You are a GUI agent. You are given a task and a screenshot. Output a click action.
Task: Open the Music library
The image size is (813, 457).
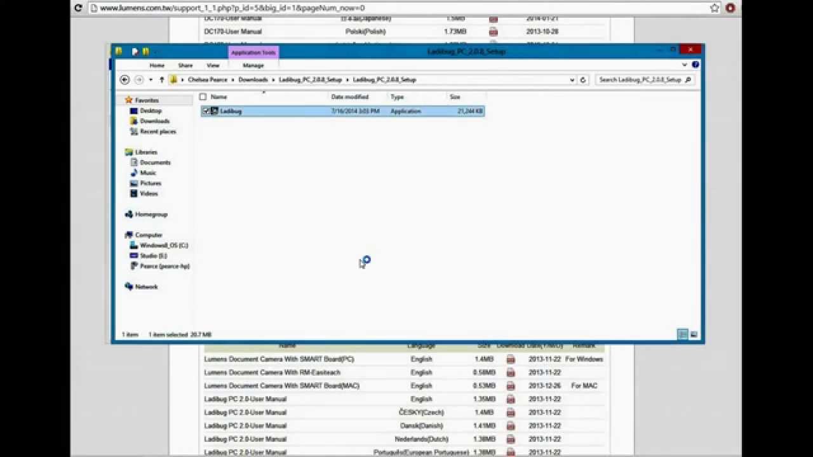pos(148,173)
